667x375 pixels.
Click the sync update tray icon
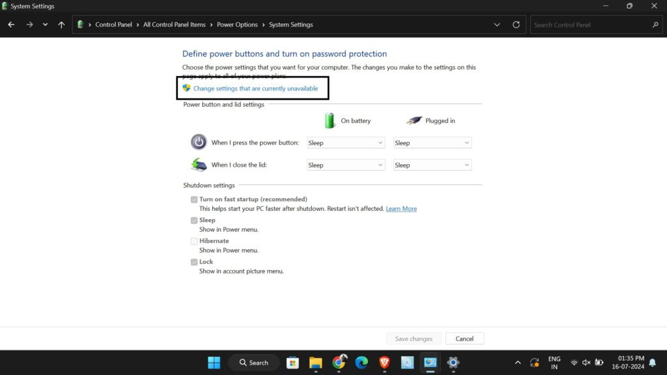[535, 363]
